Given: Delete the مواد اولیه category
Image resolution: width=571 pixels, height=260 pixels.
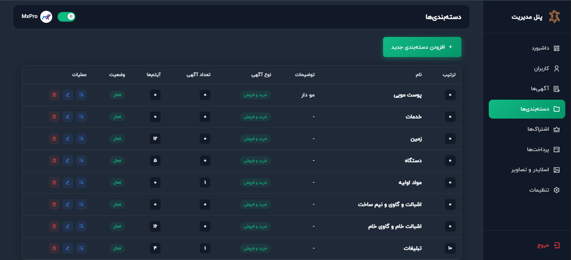Looking at the screenshot, I should point(54,183).
